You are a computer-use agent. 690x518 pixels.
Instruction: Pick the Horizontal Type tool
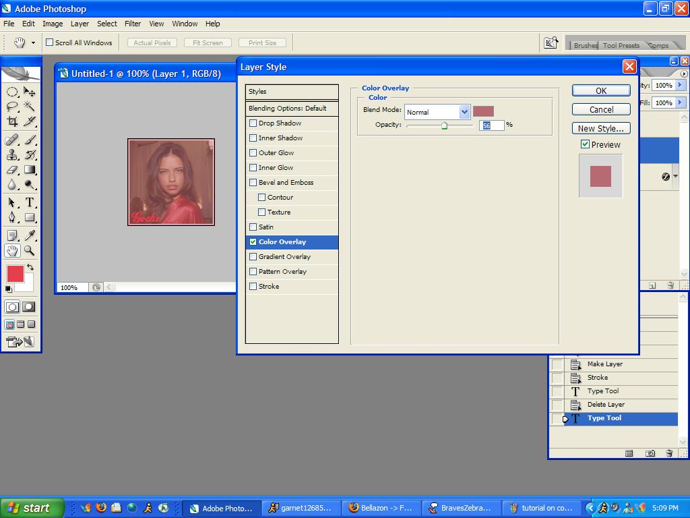click(x=30, y=202)
